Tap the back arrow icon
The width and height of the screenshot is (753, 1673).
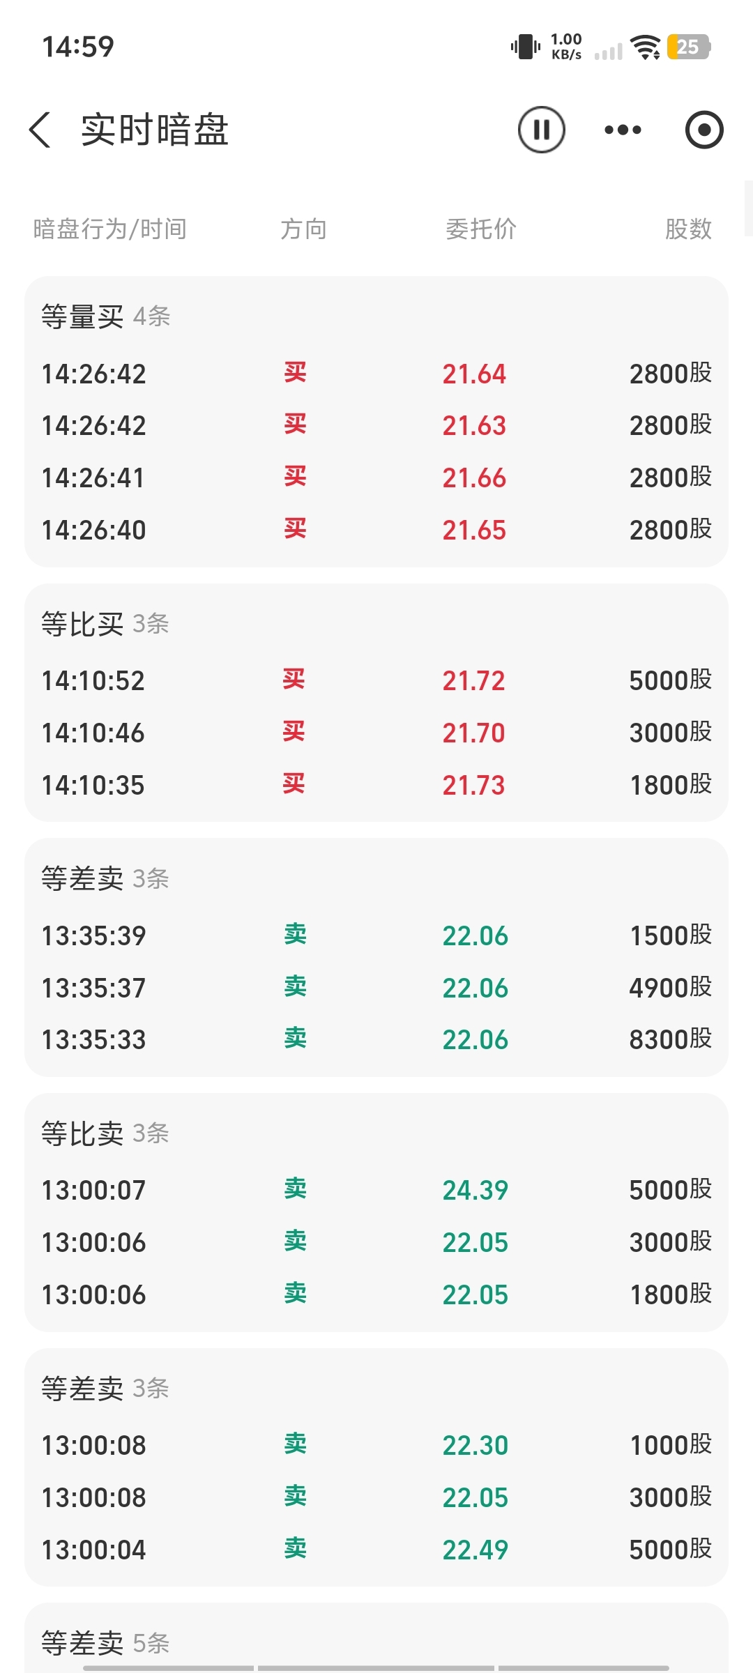tap(40, 130)
